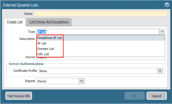
Task: Select the Domain List option
Action: (101, 49)
